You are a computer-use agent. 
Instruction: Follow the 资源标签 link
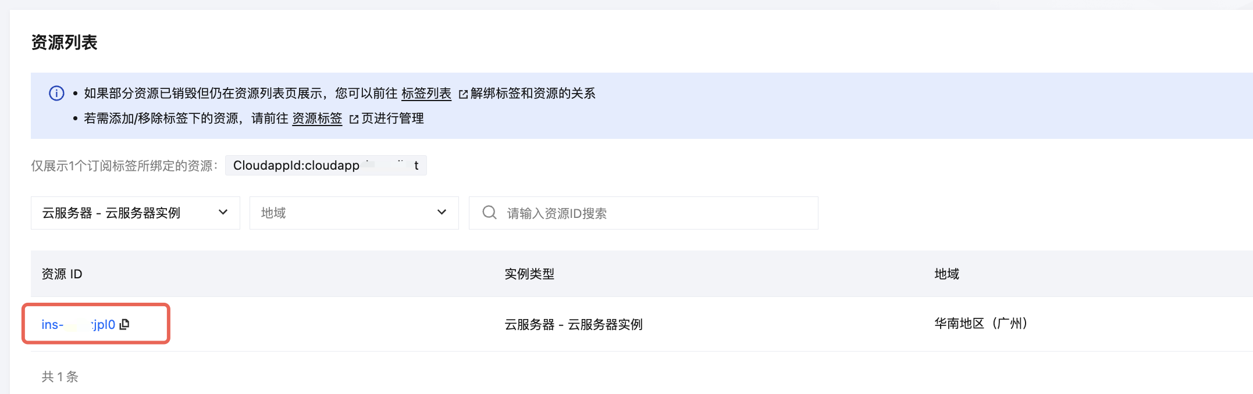(317, 119)
